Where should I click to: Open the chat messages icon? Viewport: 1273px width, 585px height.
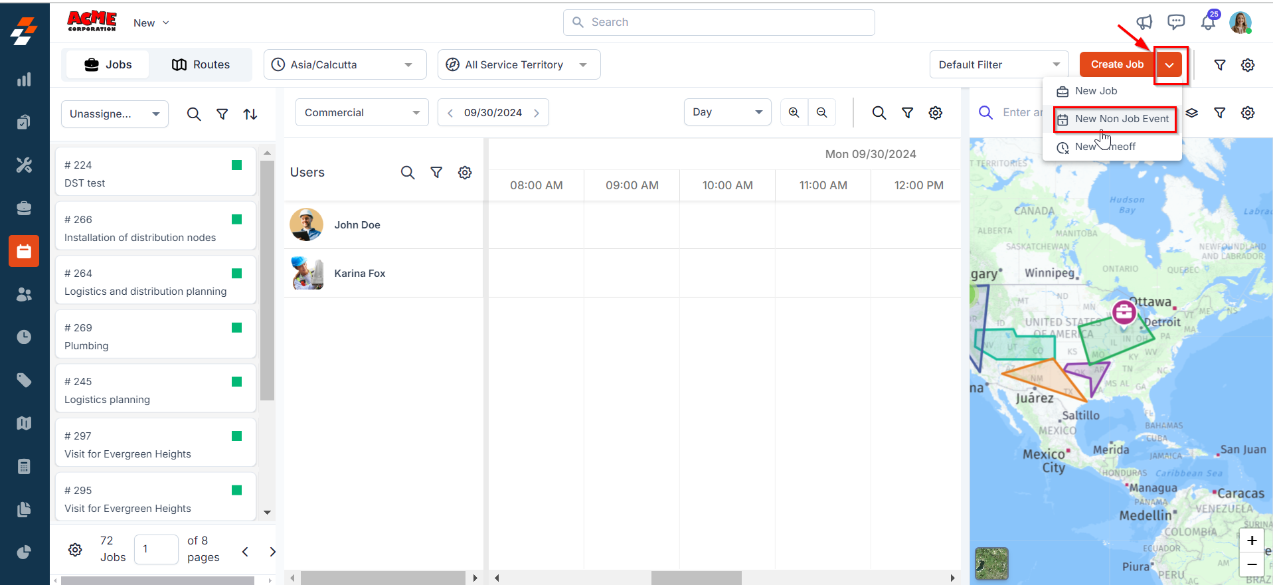pyautogui.click(x=1176, y=23)
